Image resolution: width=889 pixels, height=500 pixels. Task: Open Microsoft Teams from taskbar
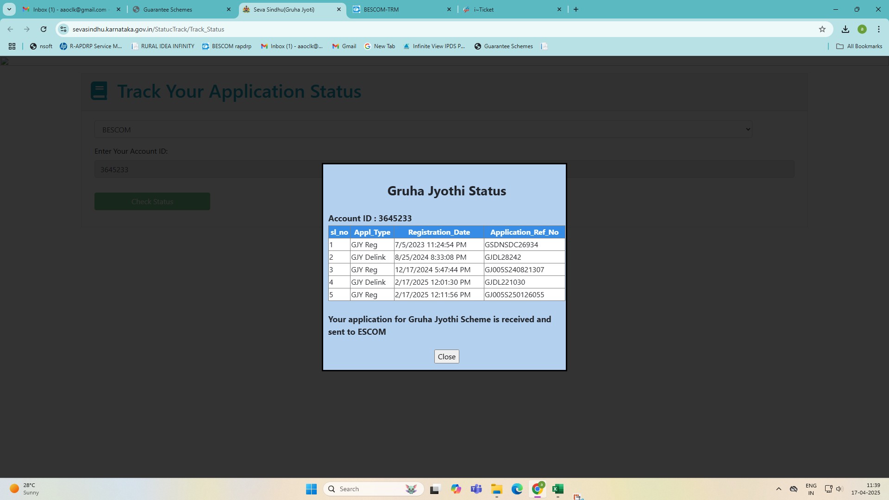coord(476,489)
